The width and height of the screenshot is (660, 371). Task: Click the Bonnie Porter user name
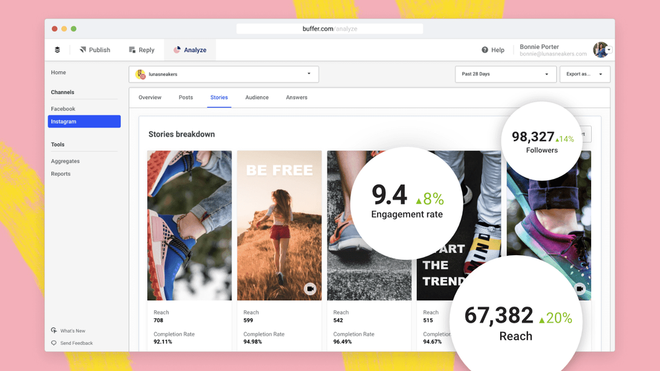539,46
